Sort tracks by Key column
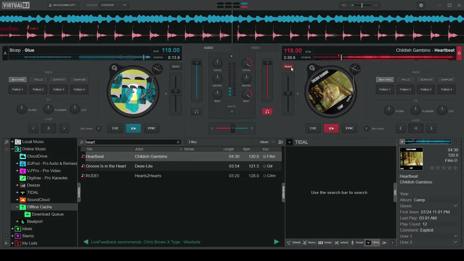The width and height of the screenshot is (464, 261). [x=266, y=149]
